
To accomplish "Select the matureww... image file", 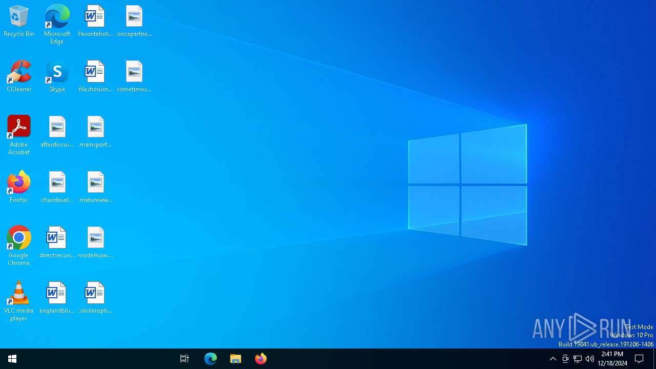I will [95, 188].
